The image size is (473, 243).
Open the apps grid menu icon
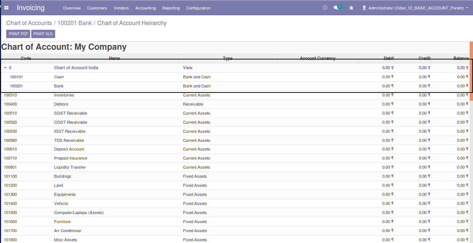6,8
